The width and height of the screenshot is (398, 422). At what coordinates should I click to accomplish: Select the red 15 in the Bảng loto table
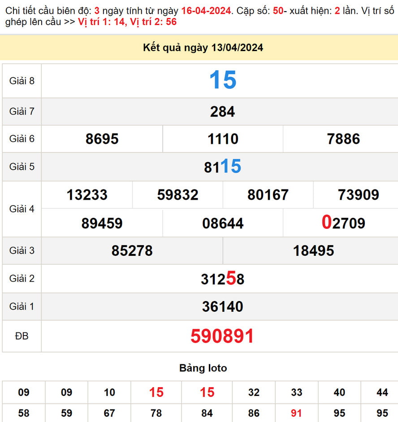pyautogui.click(x=156, y=393)
